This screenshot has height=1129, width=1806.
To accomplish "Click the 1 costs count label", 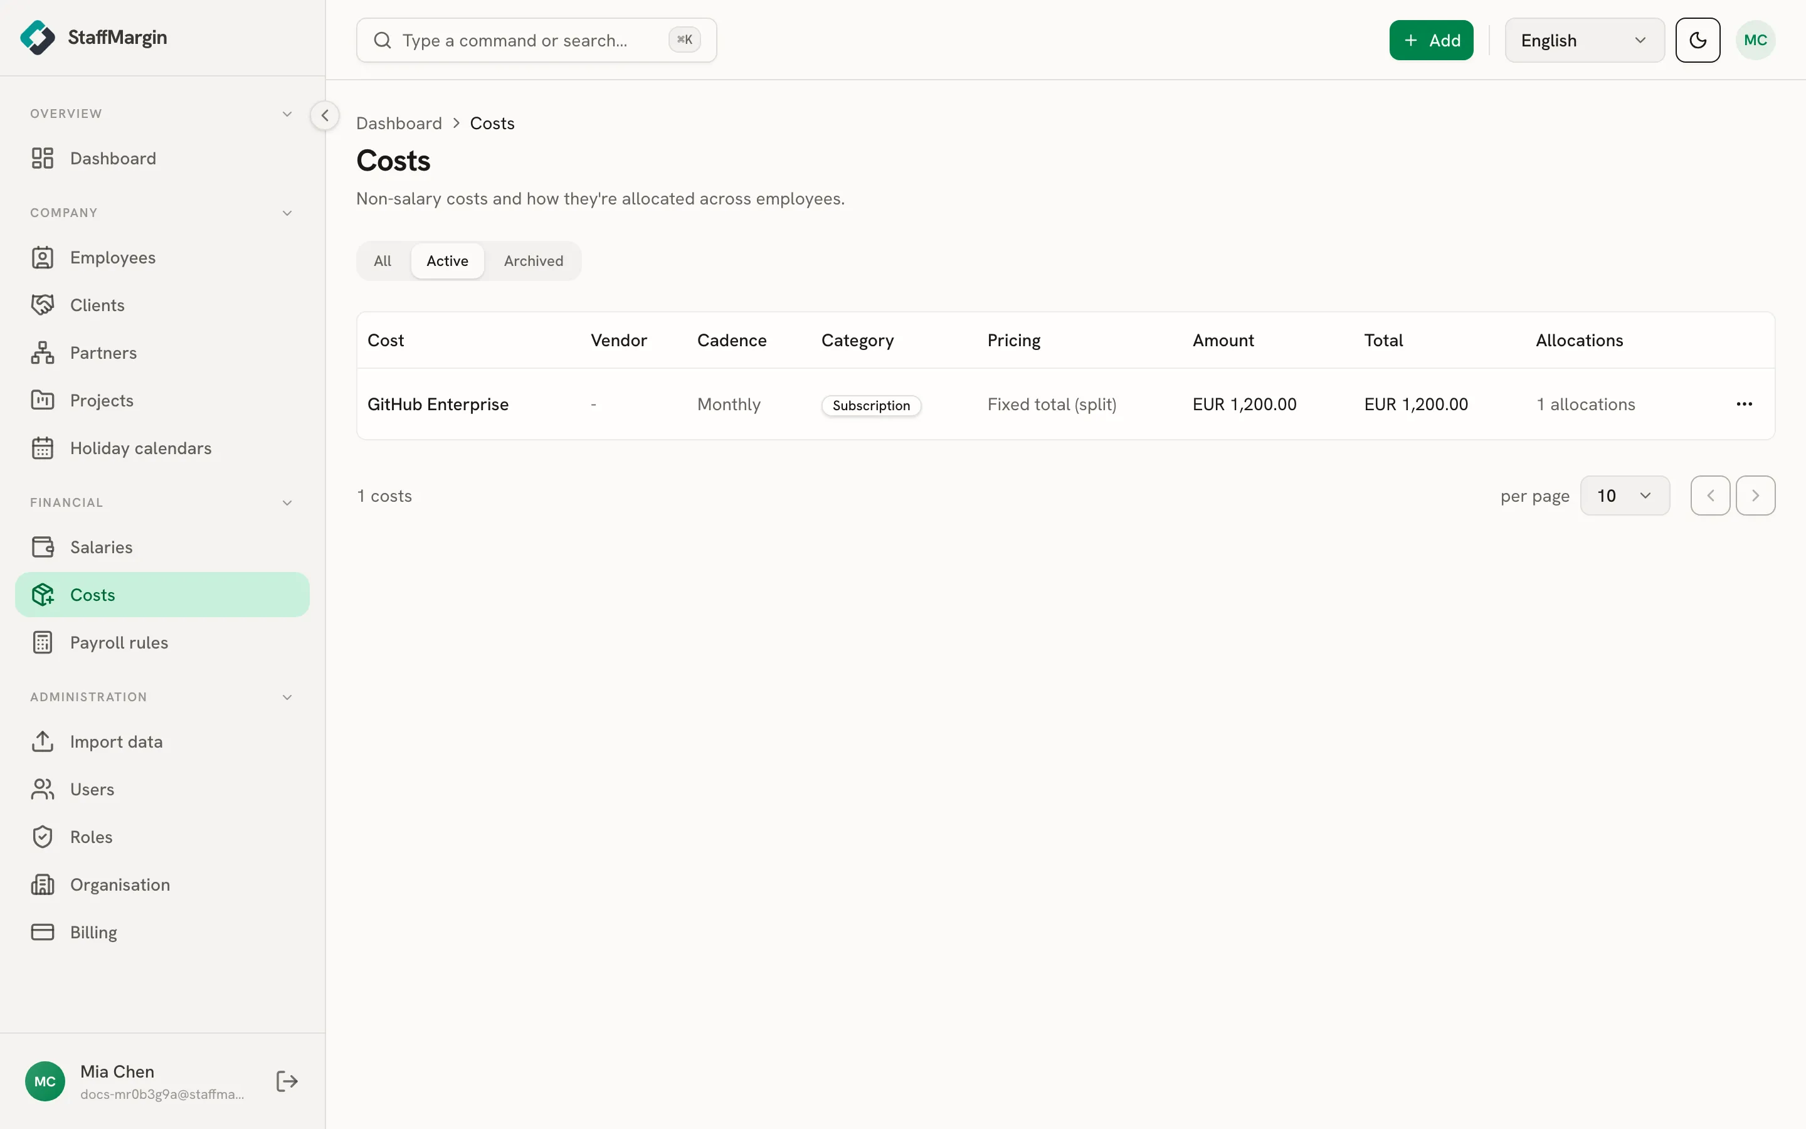I will [384, 496].
